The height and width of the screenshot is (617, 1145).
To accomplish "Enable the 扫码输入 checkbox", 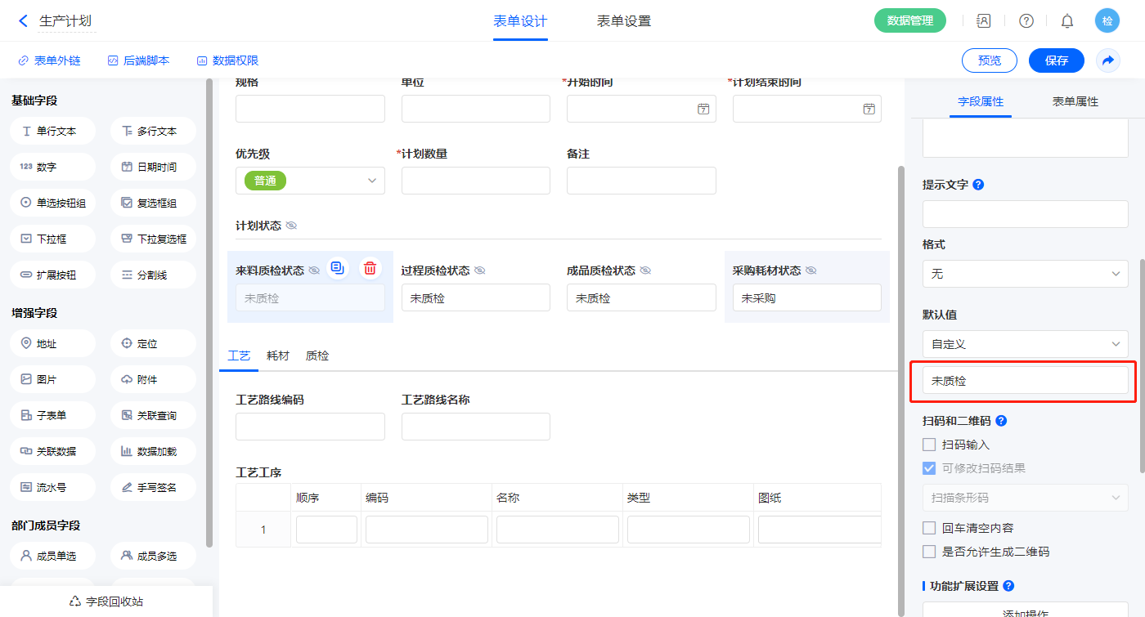I will [x=929, y=445].
